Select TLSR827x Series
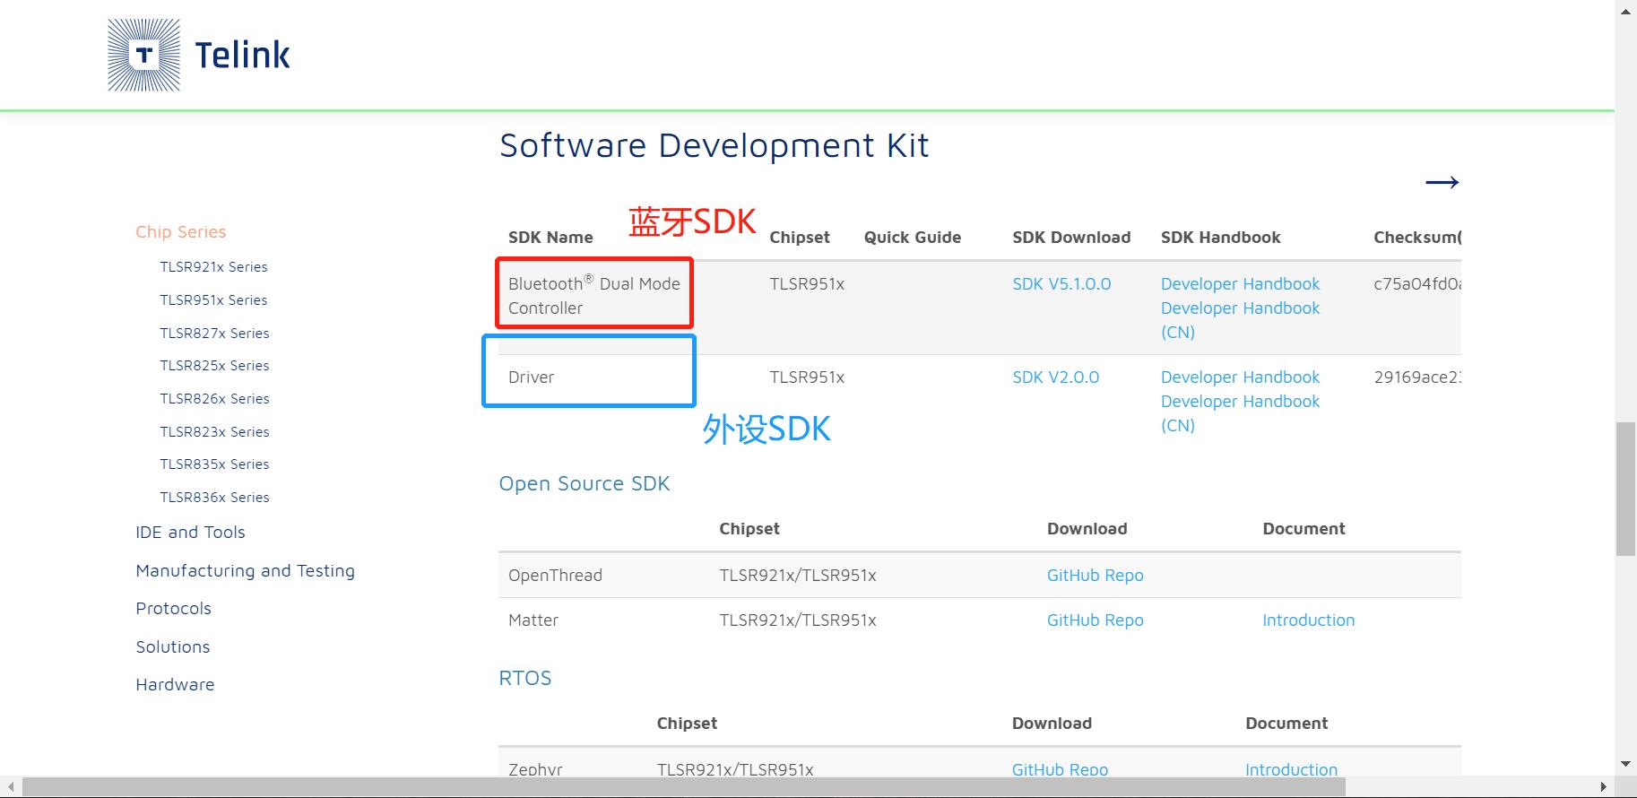The height and width of the screenshot is (798, 1637). (214, 334)
